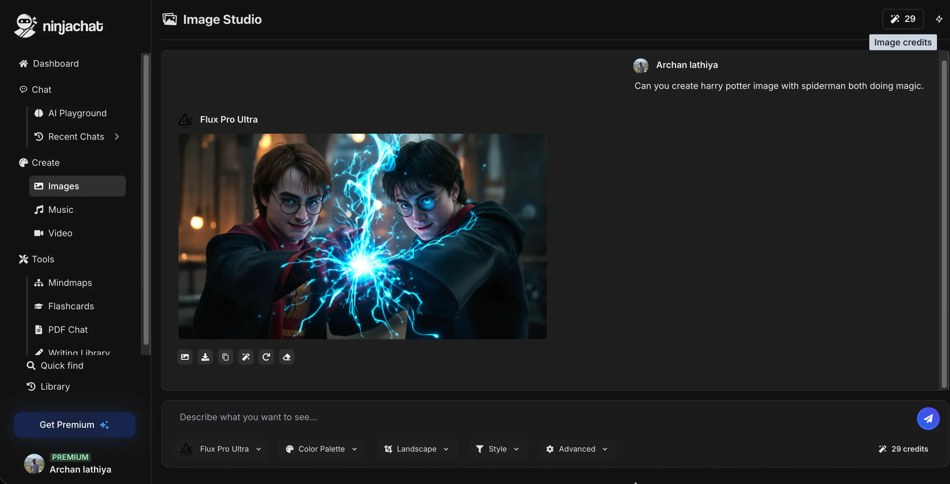
Task: Open the Color Palette dropdown
Action: pos(321,449)
